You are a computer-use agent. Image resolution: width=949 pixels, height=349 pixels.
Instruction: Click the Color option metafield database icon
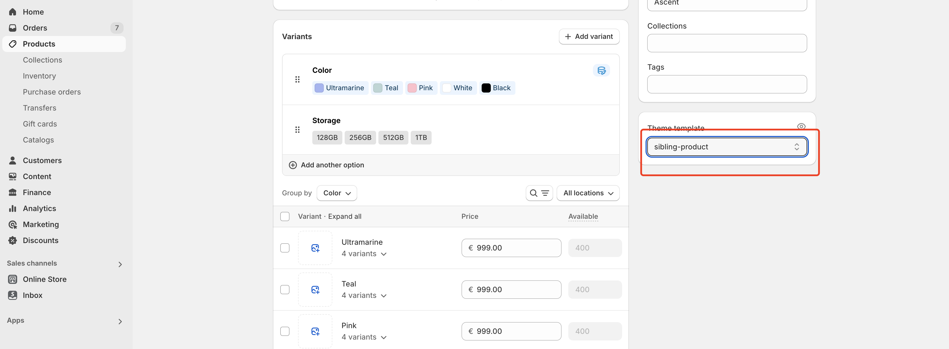point(601,70)
